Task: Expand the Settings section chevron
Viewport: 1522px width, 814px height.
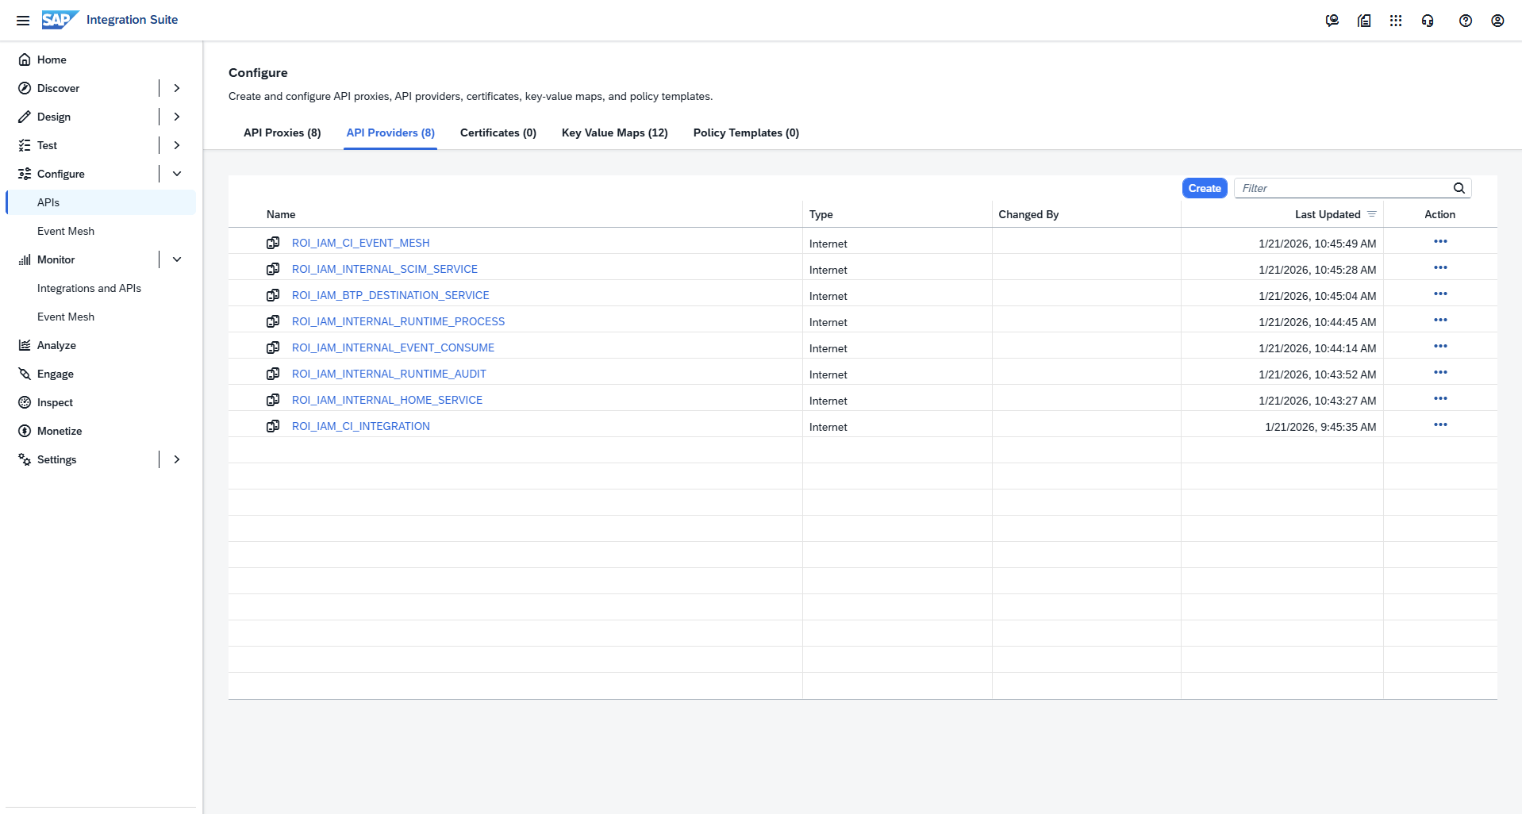Action: (x=176, y=459)
